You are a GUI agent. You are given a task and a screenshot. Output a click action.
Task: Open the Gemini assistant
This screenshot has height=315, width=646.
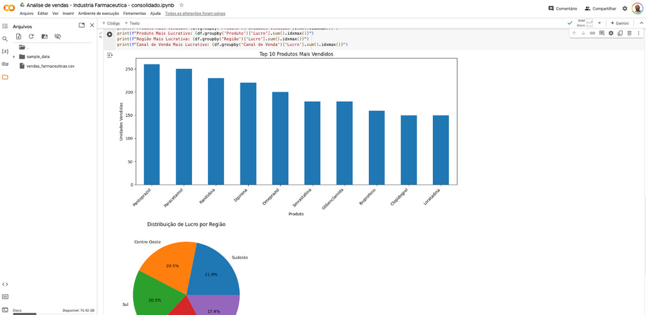(620, 23)
